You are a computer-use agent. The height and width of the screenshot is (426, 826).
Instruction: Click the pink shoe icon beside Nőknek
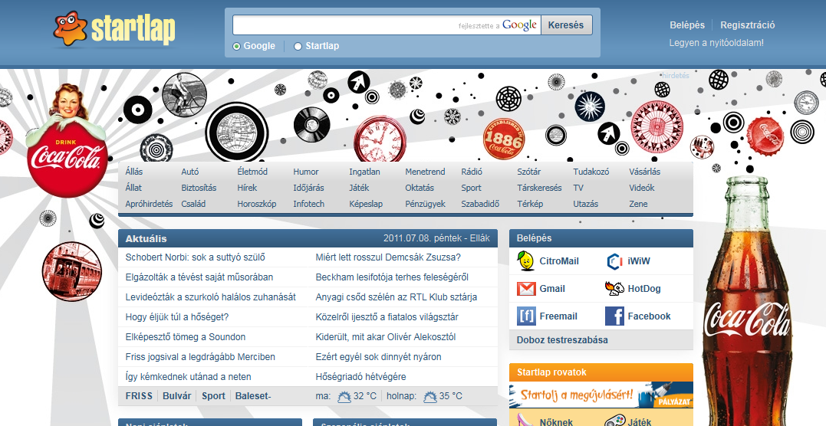point(525,421)
